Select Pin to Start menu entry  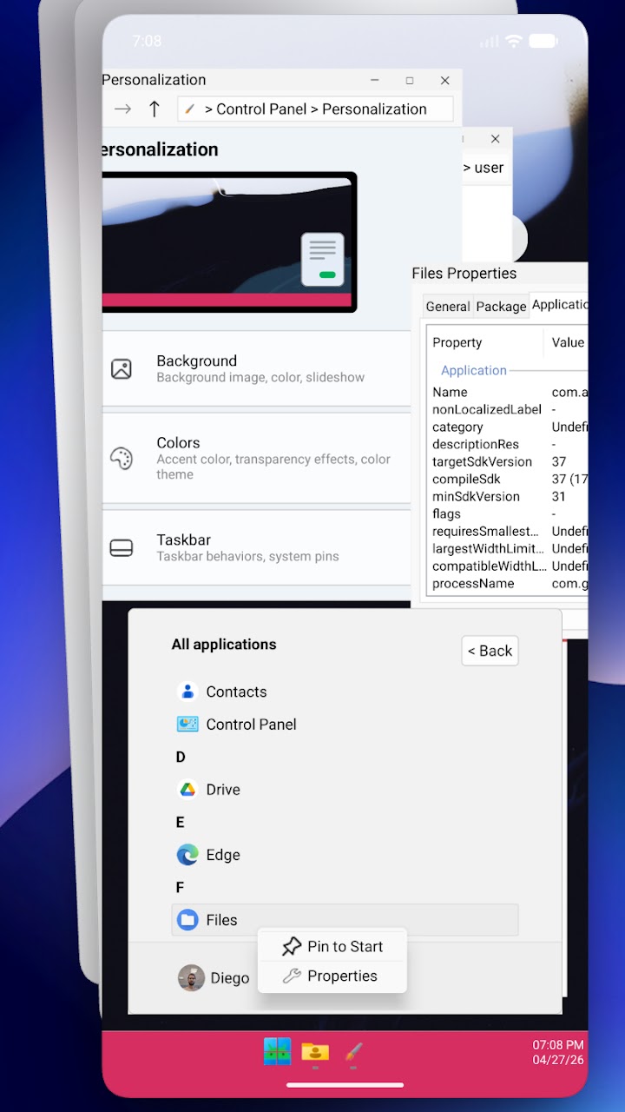tap(332, 947)
